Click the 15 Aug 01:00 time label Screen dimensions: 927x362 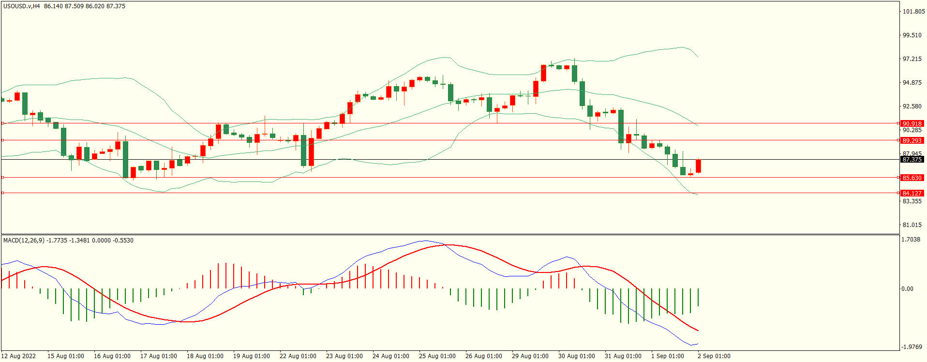[66, 356]
